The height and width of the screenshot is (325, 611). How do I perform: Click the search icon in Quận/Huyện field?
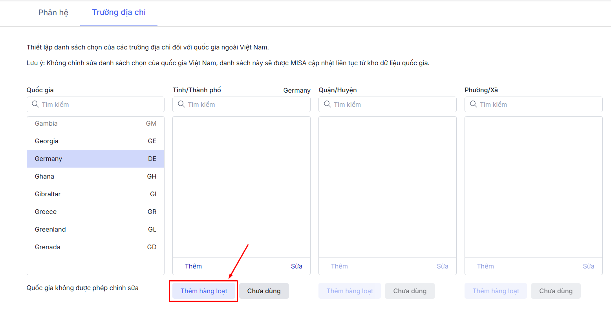[327, 104]
